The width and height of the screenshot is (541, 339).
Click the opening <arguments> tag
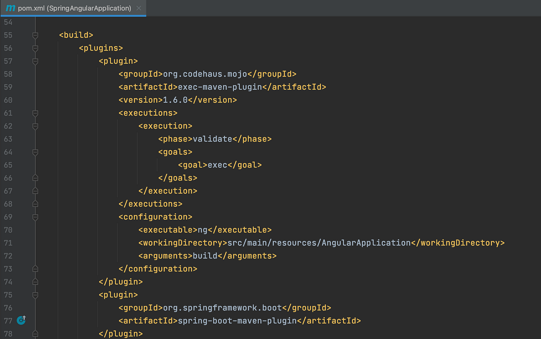coord(165,256)
